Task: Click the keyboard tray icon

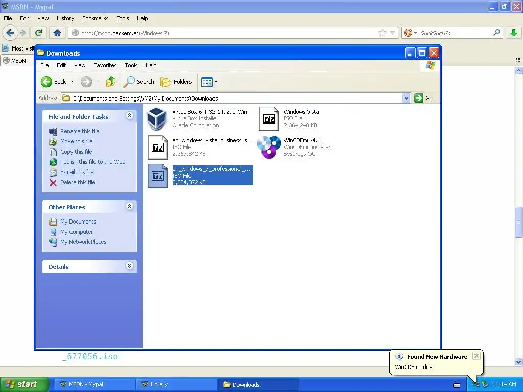Action: coord(457,385)
